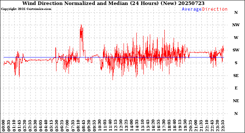
Task: Click the 00:35 time label
Action: point(9,126)
